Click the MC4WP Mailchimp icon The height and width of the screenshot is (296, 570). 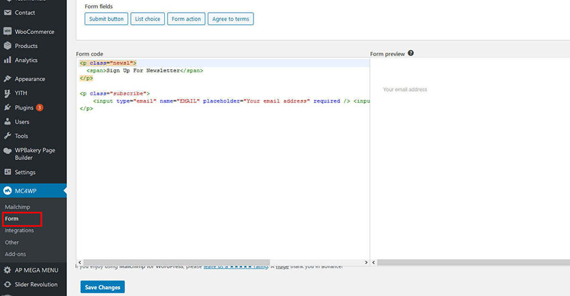pyautogui.click(x=7, y=191)
